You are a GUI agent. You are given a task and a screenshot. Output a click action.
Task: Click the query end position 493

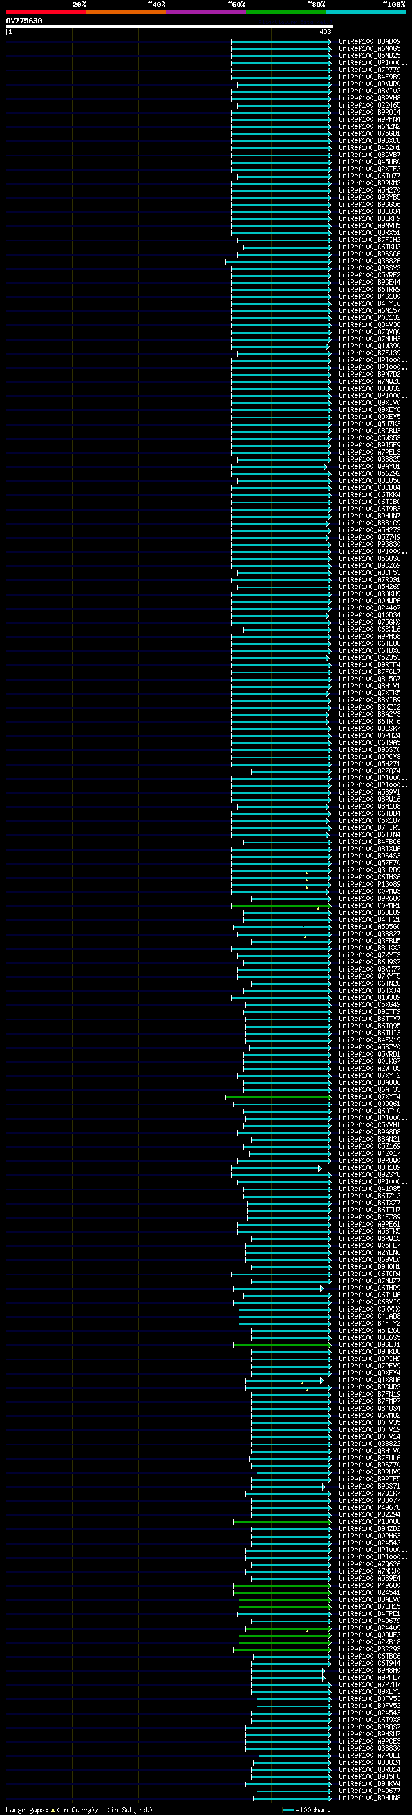(324, 32)
